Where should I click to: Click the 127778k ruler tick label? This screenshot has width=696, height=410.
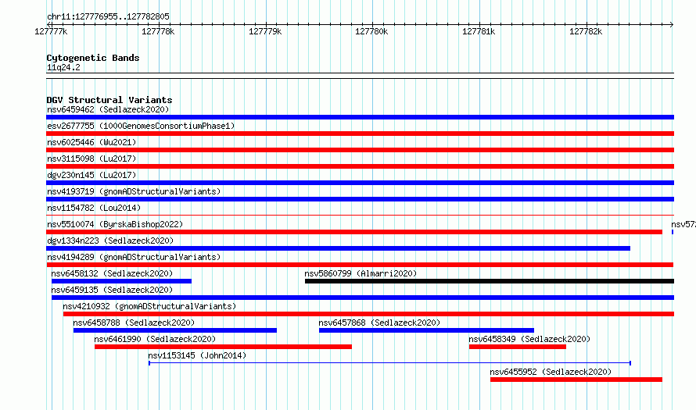point(158,31)
